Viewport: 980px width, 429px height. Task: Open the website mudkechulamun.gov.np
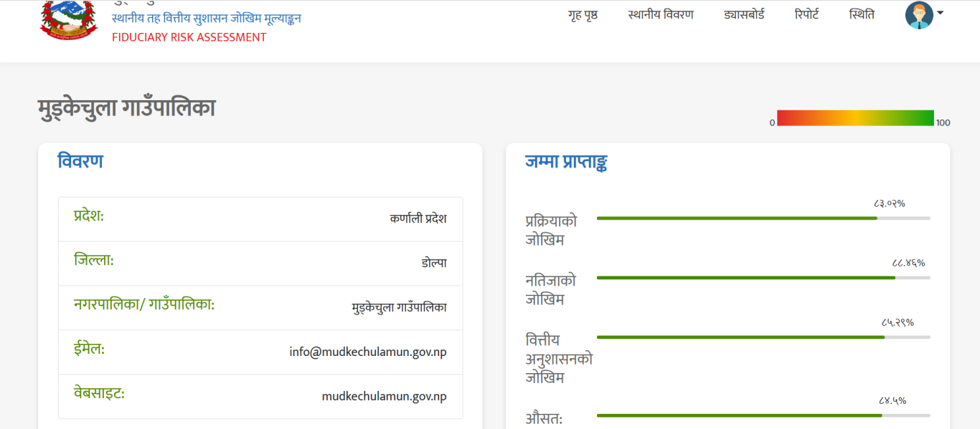point(384,396)
